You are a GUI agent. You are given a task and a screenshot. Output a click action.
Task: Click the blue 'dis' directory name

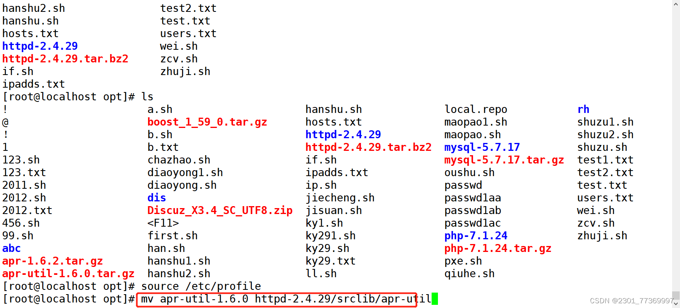pos(157,198)
